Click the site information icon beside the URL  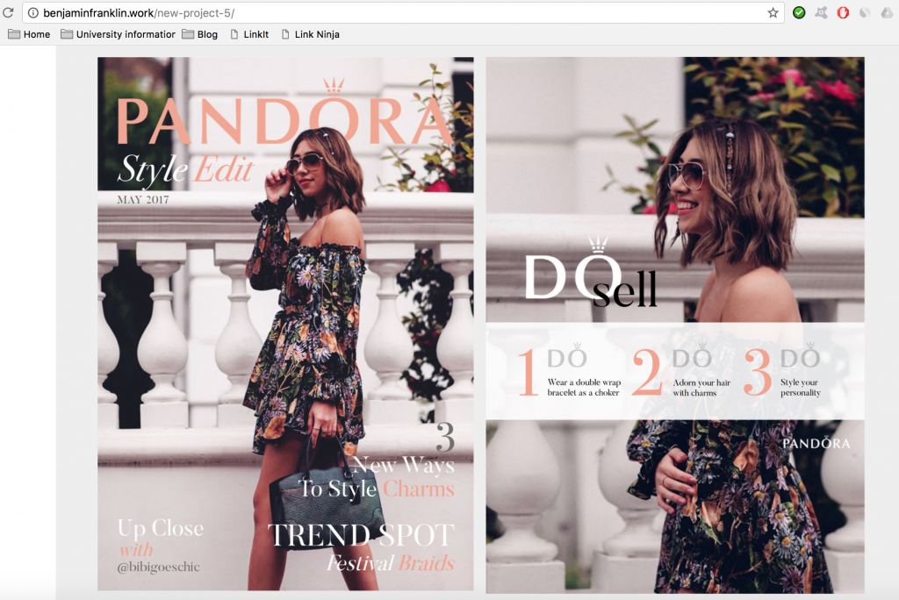33,12
